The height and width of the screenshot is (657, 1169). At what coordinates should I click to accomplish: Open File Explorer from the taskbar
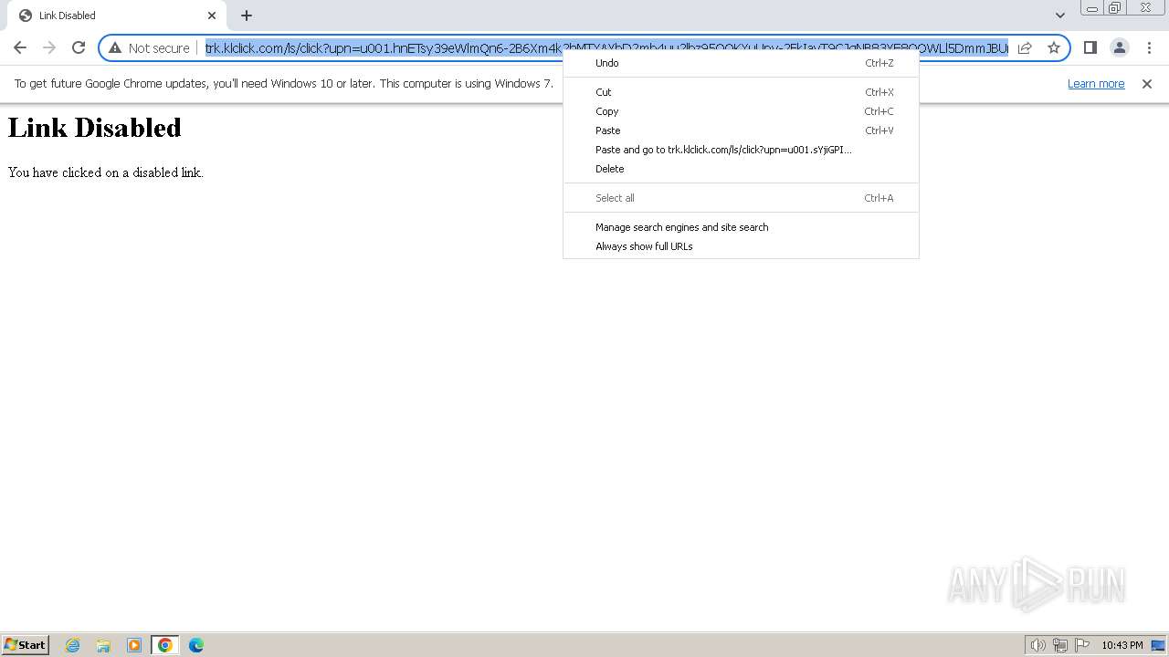[x=103, y=645]
